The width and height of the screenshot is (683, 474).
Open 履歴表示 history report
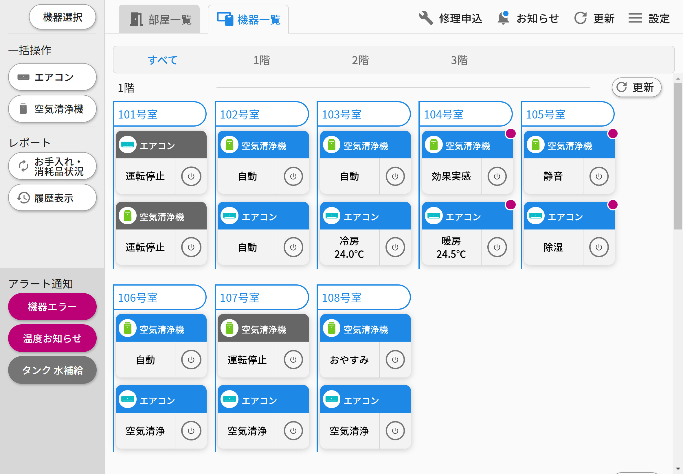click(x=52, y=197)
